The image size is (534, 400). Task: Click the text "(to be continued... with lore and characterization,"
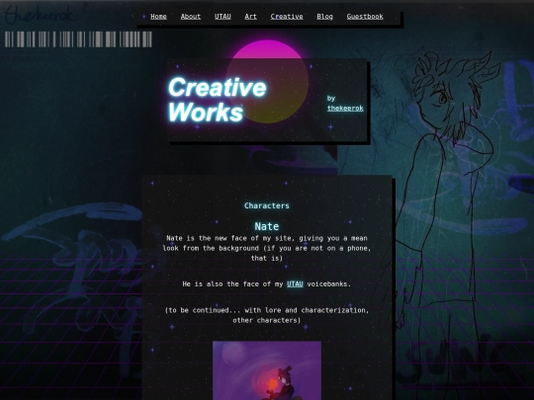267,310
